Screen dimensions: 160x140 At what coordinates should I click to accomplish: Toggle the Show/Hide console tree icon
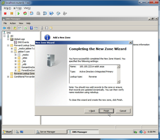pos(20,28)
